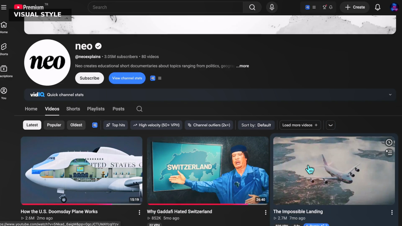Toggle Top hits filter

[x=116, y=125]
